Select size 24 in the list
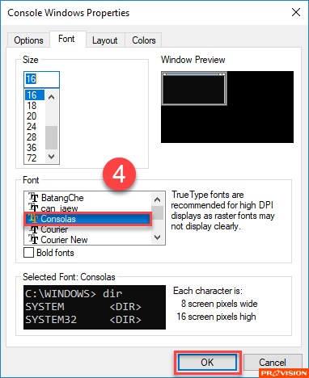Image resolution: width=309 pixels, height=378 pixels. coord(35,126)
